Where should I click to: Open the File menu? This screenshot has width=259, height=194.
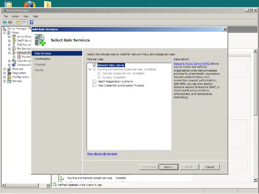point(5,16)
